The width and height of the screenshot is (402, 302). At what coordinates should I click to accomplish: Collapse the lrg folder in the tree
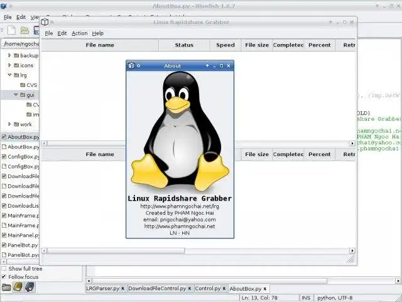[x=9, y=75]
